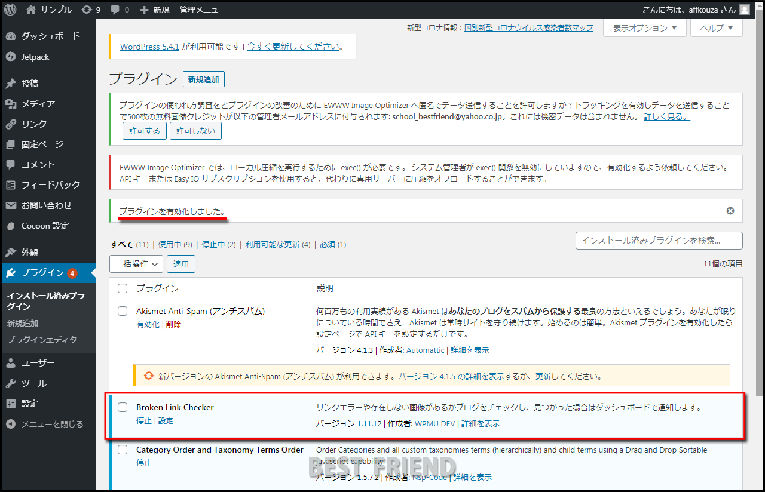Open プラグインエディター submenu item

tap(45, 340)
